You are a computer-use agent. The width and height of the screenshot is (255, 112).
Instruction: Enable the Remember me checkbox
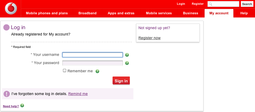pos(65,71)
